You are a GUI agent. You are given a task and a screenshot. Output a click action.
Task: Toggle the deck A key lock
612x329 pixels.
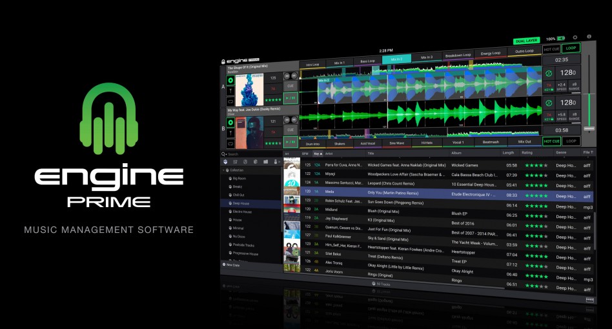tap(549, 87)
